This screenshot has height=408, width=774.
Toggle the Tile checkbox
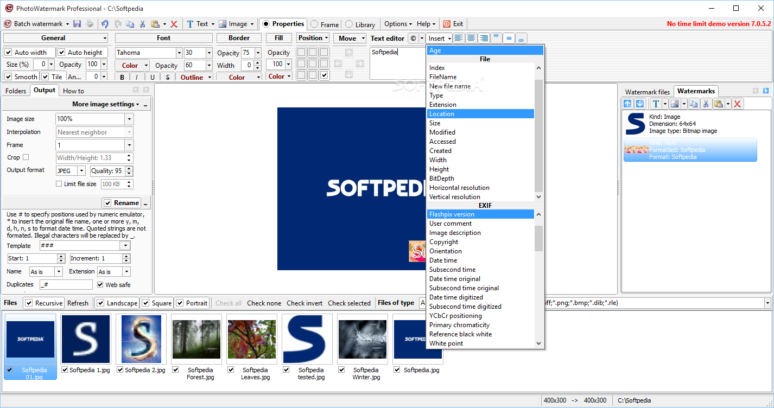click(x=46, y=76)
